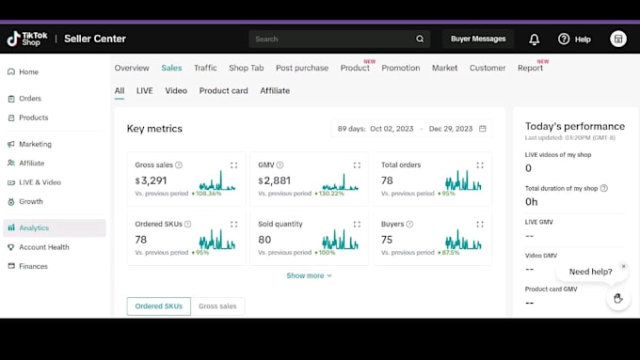Expand Show more metrics
This screenshot has height=360, width=640.
pyautogui.click(x=309, y=275)
